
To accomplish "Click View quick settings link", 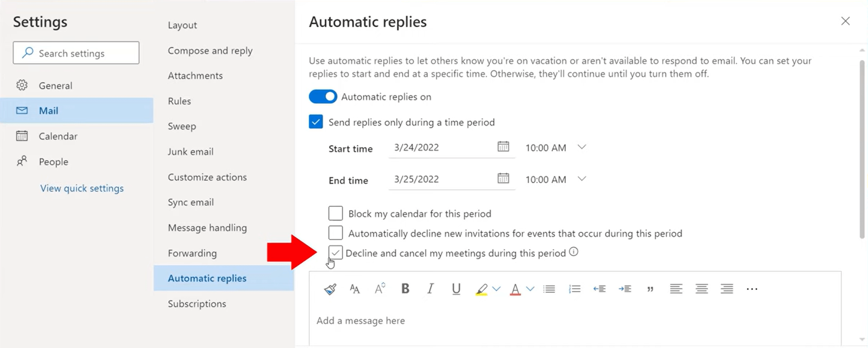I will (82, 188).
